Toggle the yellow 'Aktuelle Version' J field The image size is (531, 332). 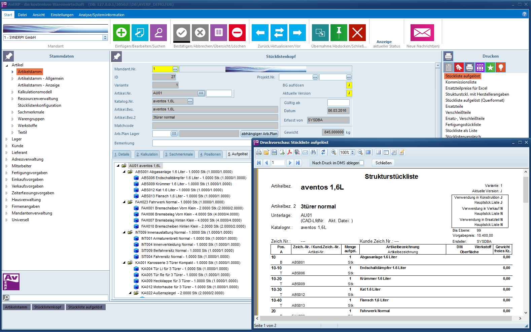[x=349, y=93]
